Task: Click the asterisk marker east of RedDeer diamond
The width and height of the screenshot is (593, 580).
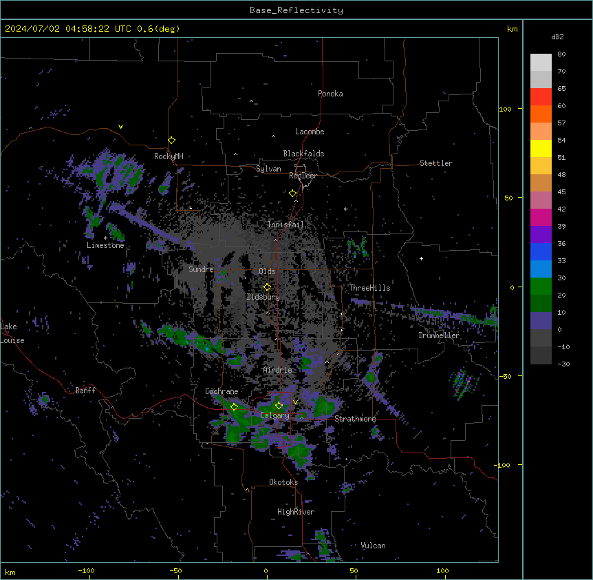Action: pos(345,209)
